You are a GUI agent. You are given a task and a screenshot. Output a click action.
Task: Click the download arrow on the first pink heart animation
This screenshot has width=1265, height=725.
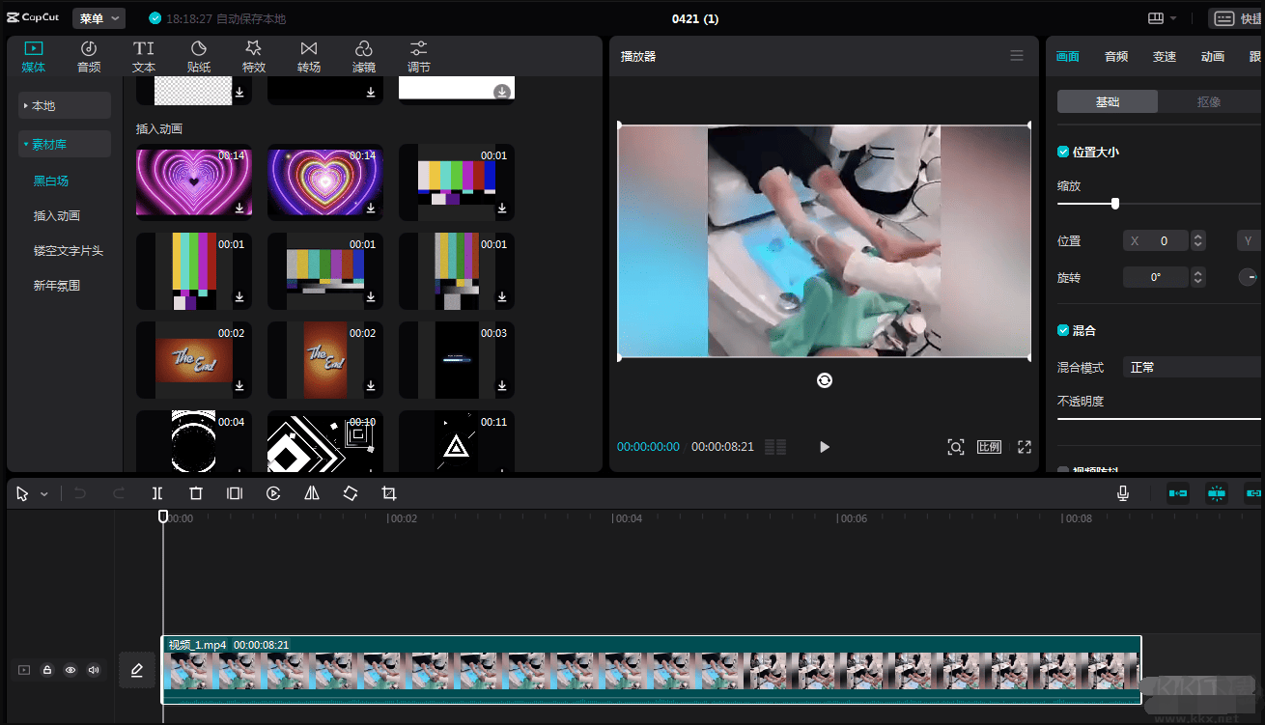239,208
